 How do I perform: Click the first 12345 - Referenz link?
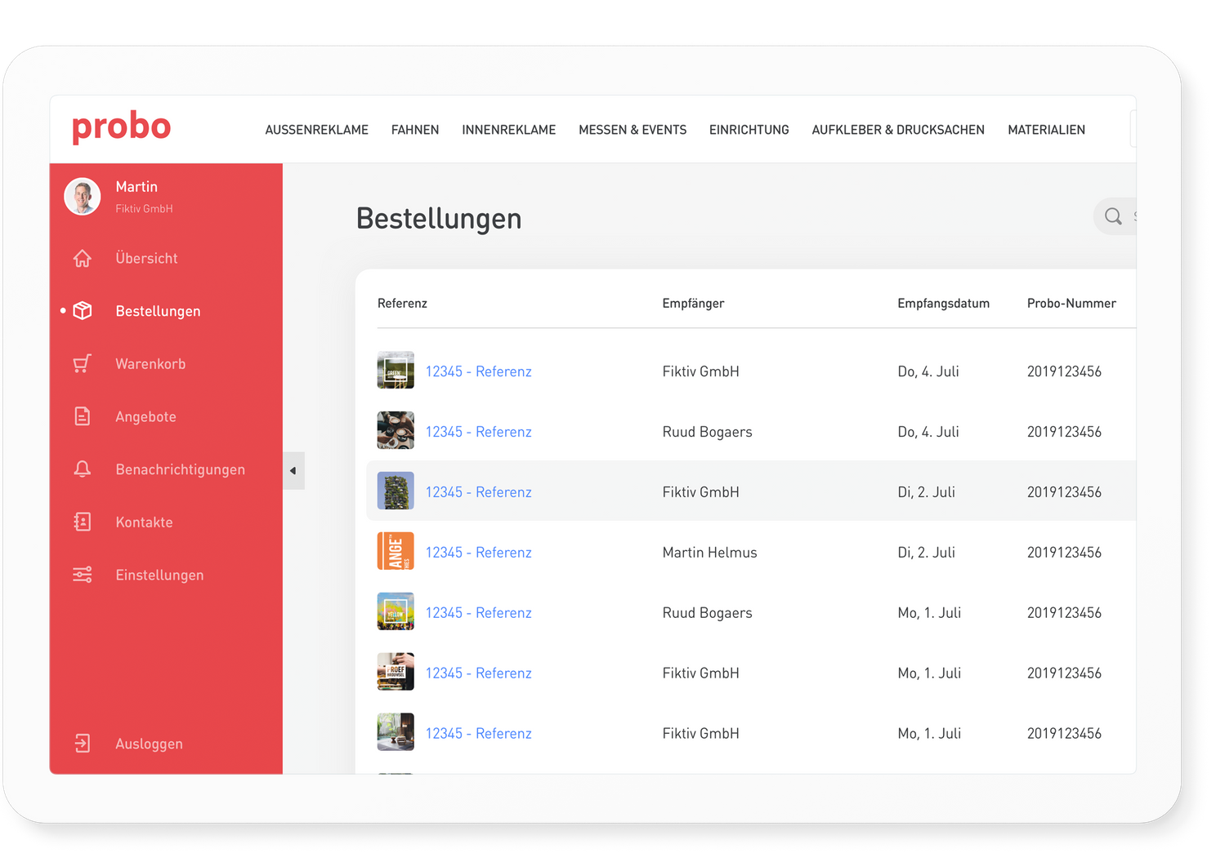(x=479, y=371)
